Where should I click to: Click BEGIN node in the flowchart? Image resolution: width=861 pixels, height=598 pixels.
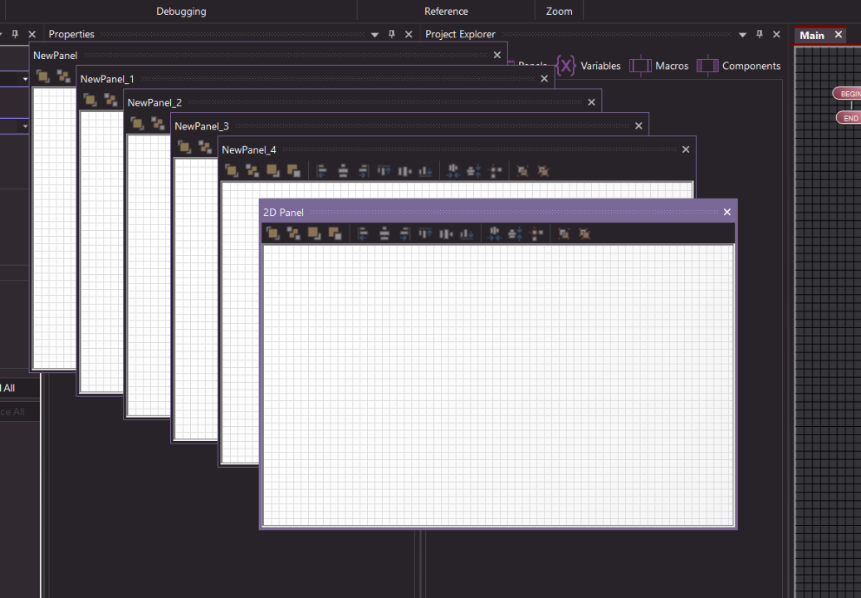click(x=847, y=94)
